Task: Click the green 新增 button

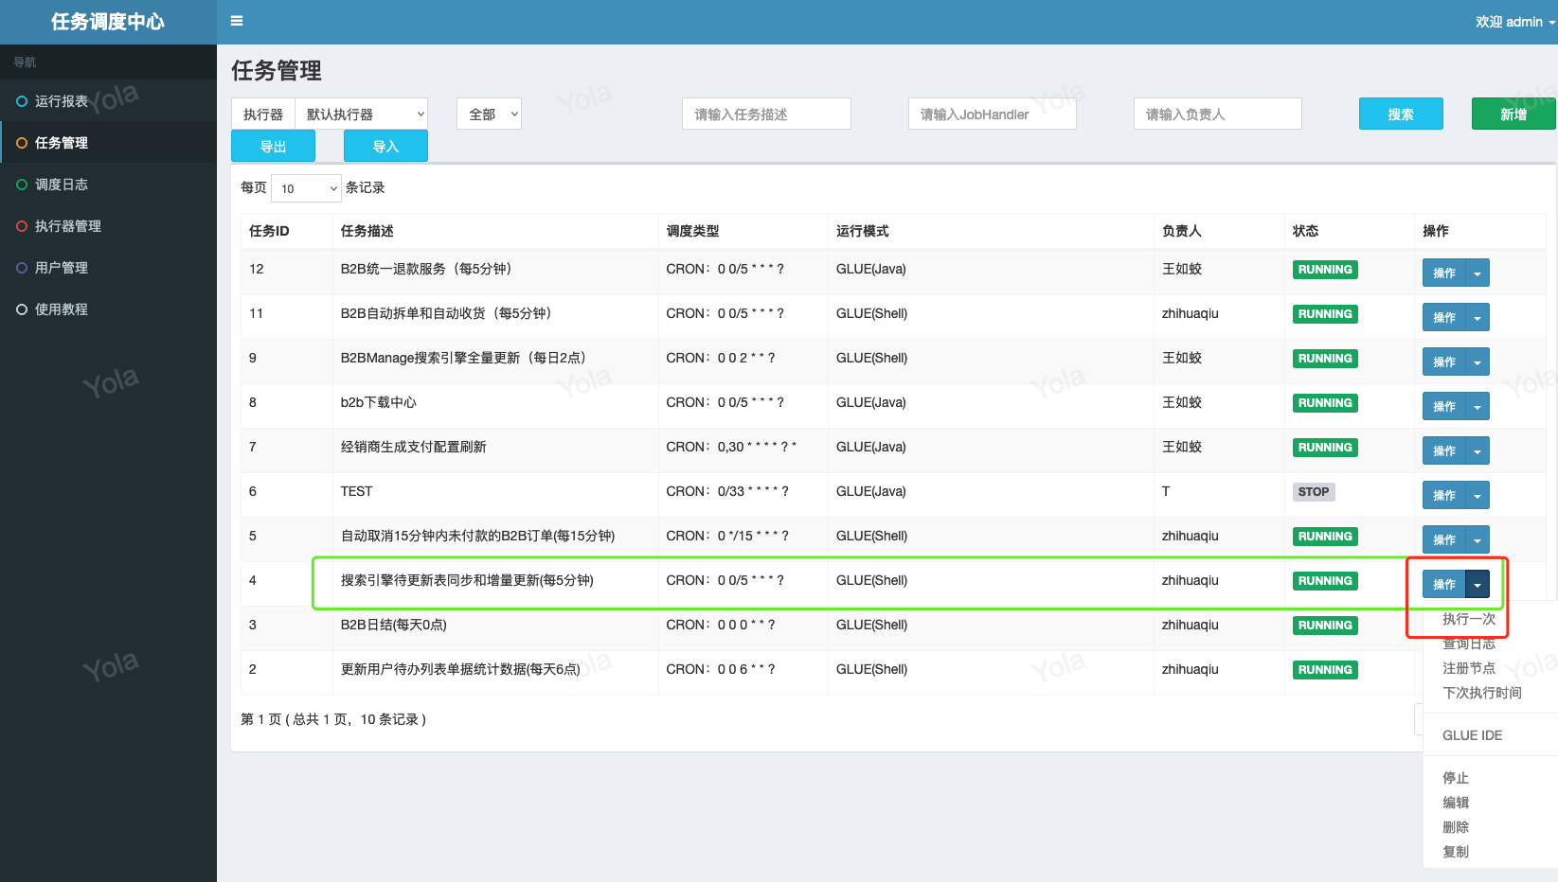Action: pos(1513,115)
